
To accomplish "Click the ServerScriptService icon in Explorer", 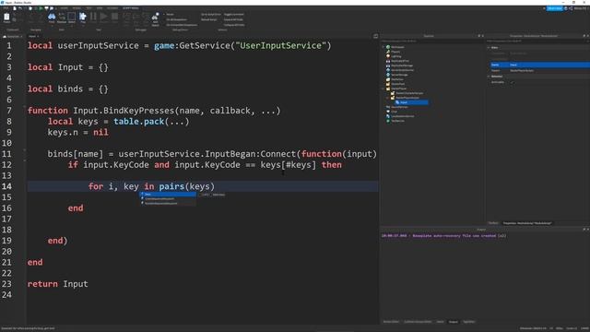I will click(388, 70).
